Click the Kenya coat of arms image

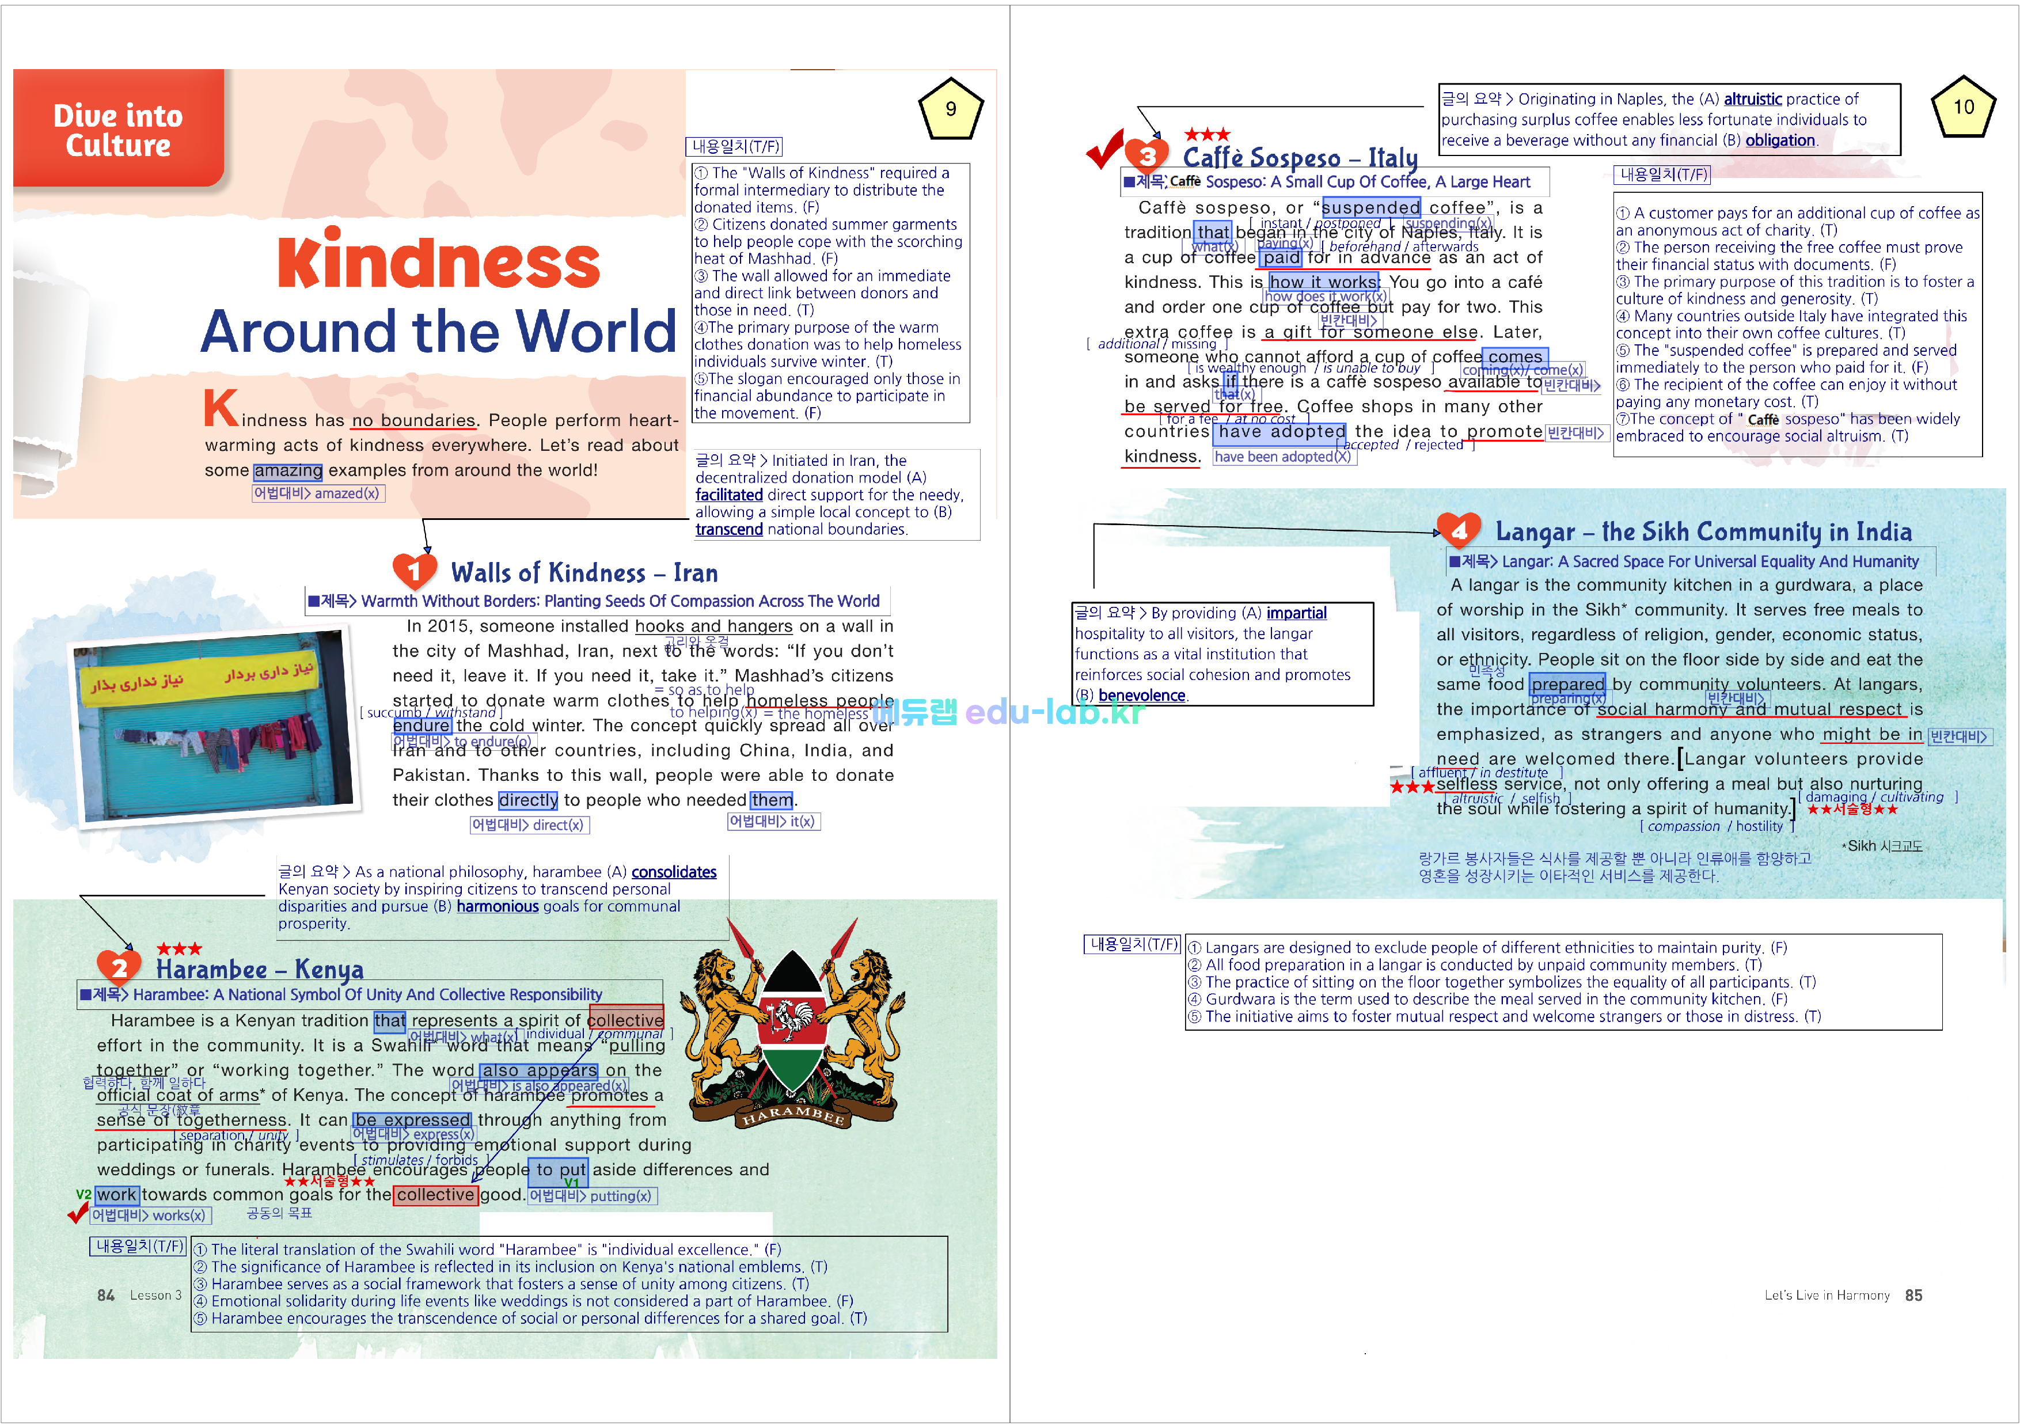tap(792, 1030)
